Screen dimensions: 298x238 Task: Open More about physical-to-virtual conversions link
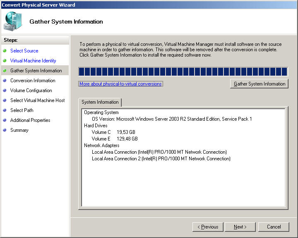click(x=120, y=84)
